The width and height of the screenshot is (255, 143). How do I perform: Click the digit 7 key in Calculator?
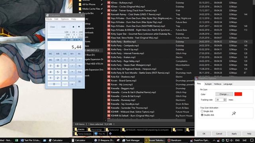tap(51, 66)
